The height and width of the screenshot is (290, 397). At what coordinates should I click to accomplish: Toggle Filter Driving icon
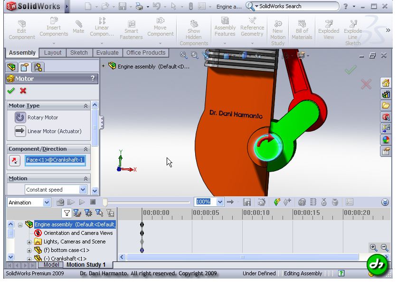[x=88, y=213]
